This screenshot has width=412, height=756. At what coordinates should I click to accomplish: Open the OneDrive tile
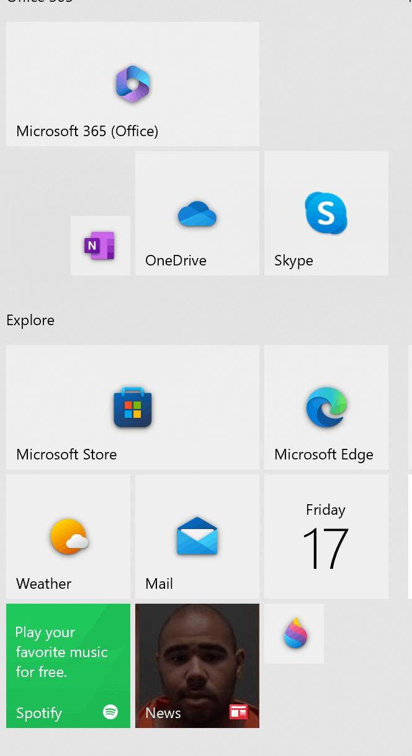(197, 213)
